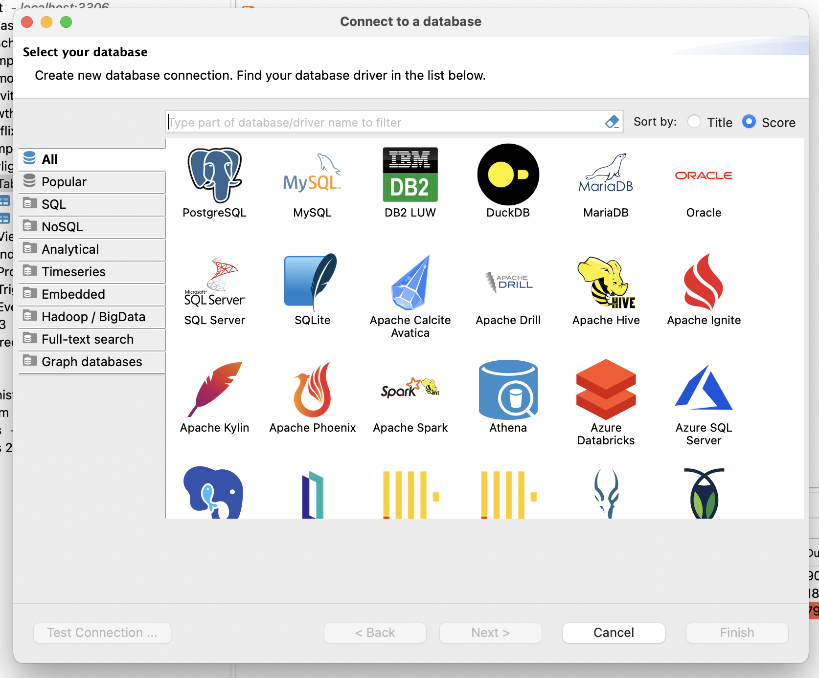Screen dimensions: 819x678
Task: Select the Oracle database icon
Action: [x=704, y=176]
